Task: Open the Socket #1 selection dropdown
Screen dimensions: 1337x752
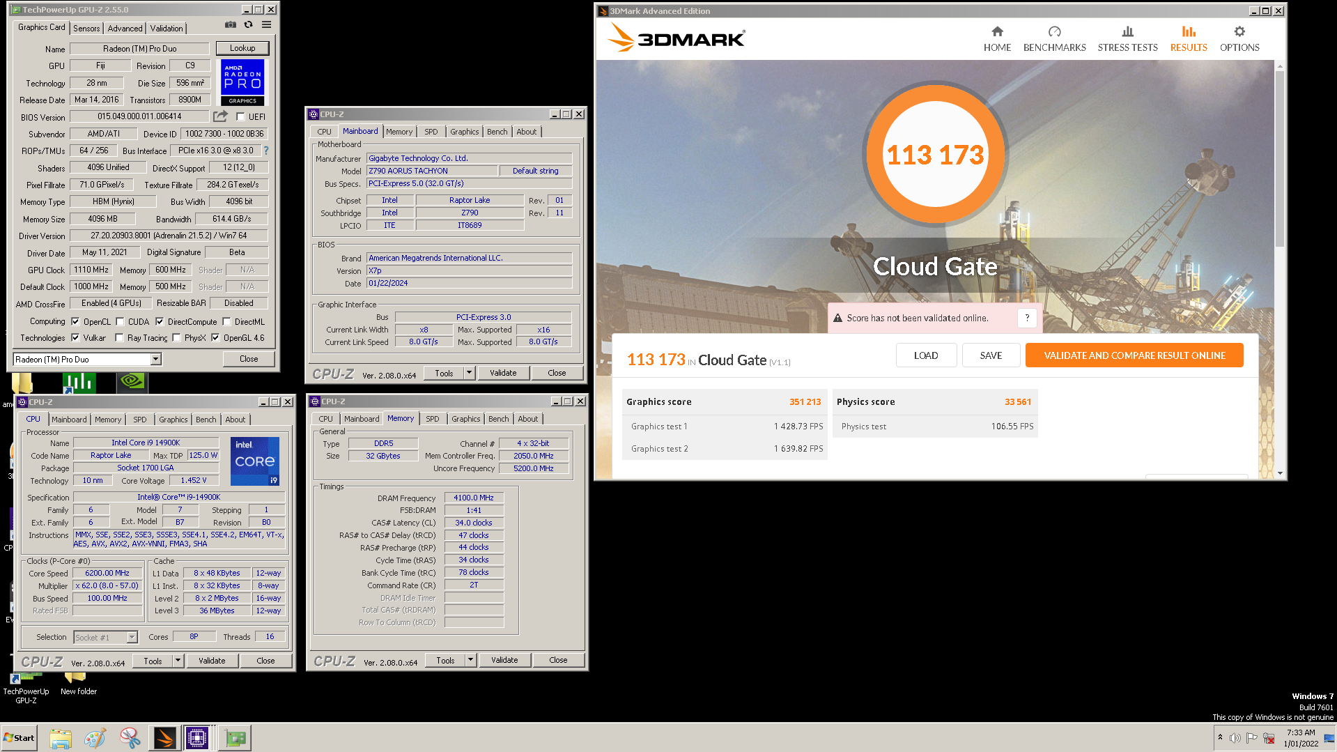Action: coord(132,638)
